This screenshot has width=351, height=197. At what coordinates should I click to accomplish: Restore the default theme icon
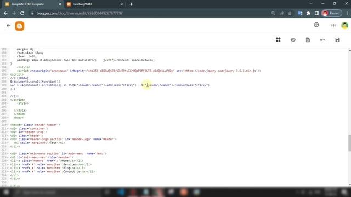point(308,40)
